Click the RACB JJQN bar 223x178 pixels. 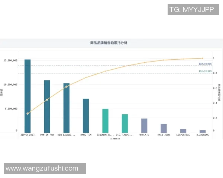click(x=164, y=128)
